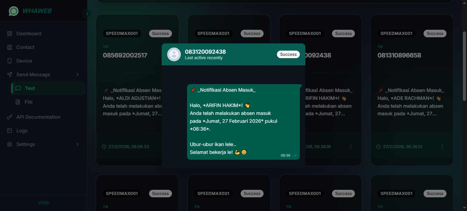Select the Text menu item
Image resolution: width=467 pixels, height=211 pixels.
coord(48,88)
